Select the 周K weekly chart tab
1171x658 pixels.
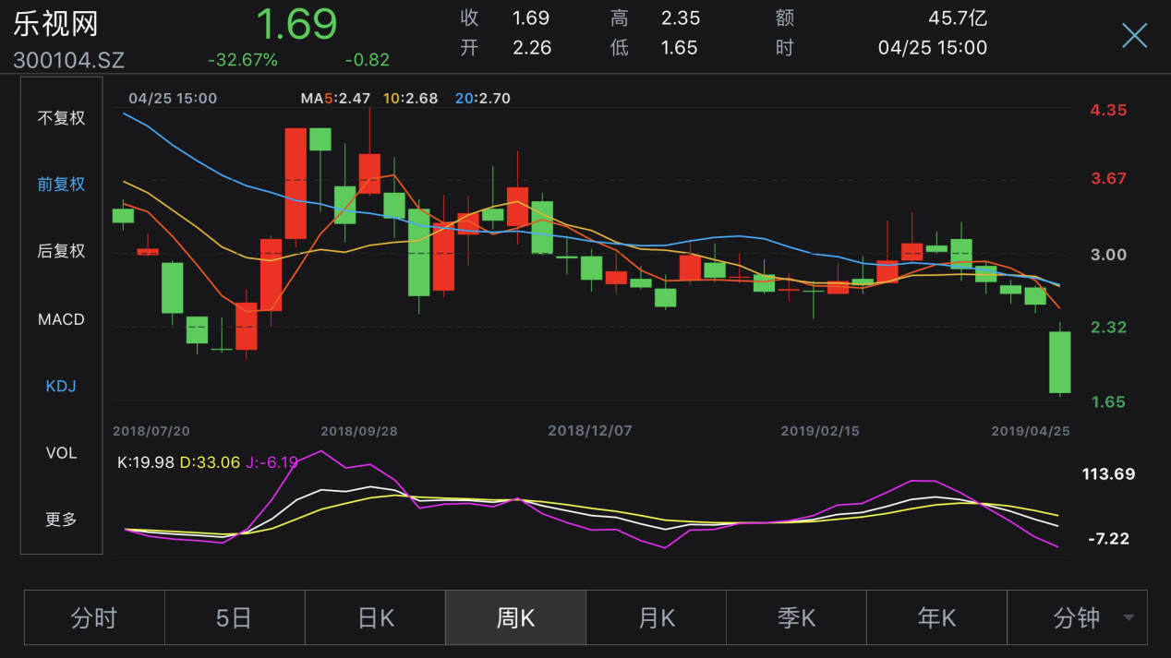(x=515, y=617)
